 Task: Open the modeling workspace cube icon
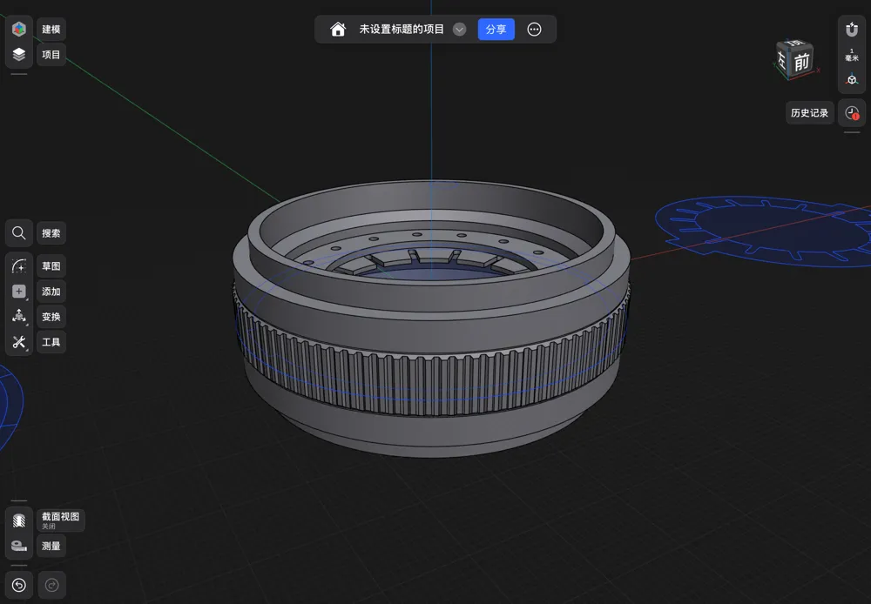pos(19,29)
